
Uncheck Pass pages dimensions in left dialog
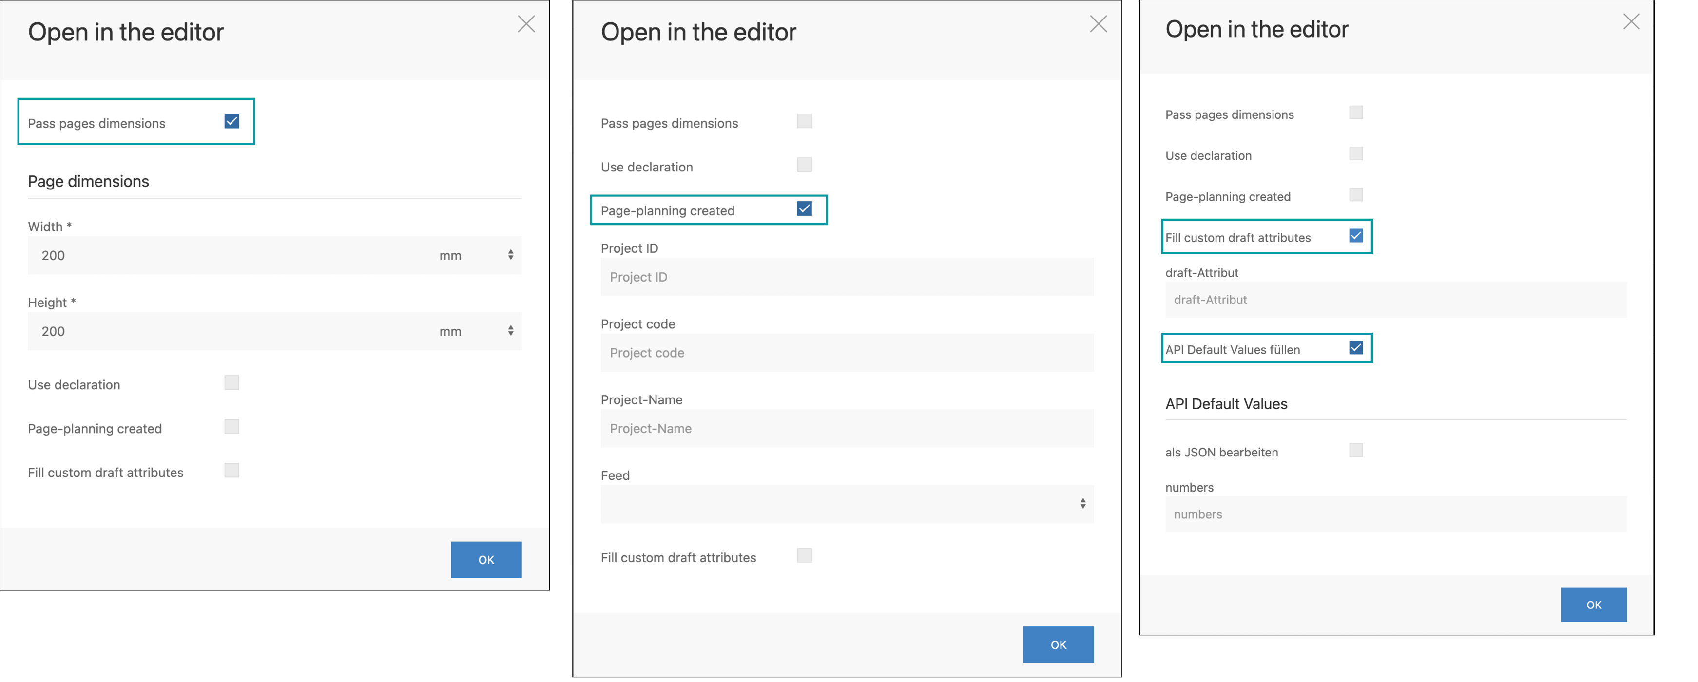232,121
